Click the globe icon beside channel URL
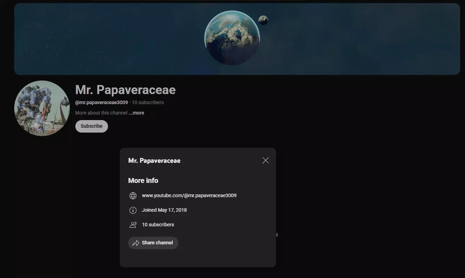Screen dimensions: 465x278 pos(133,196)
